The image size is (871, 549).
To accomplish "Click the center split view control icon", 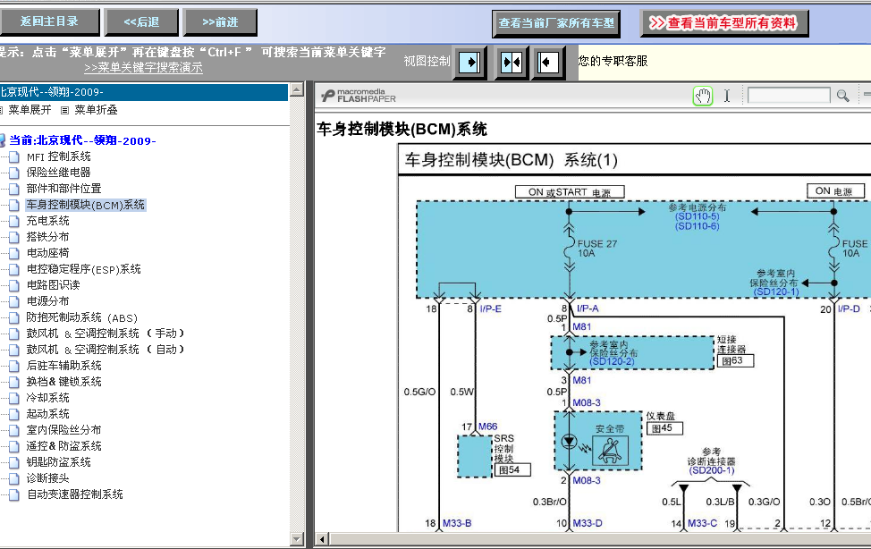I will click(x=511, y=62).
